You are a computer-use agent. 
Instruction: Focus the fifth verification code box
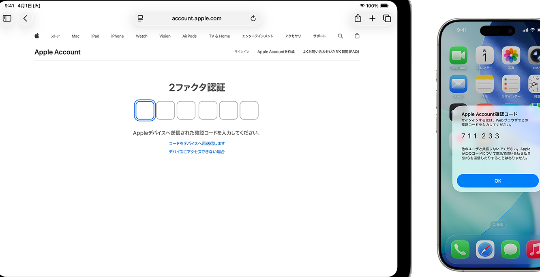[x=229, y=111]
